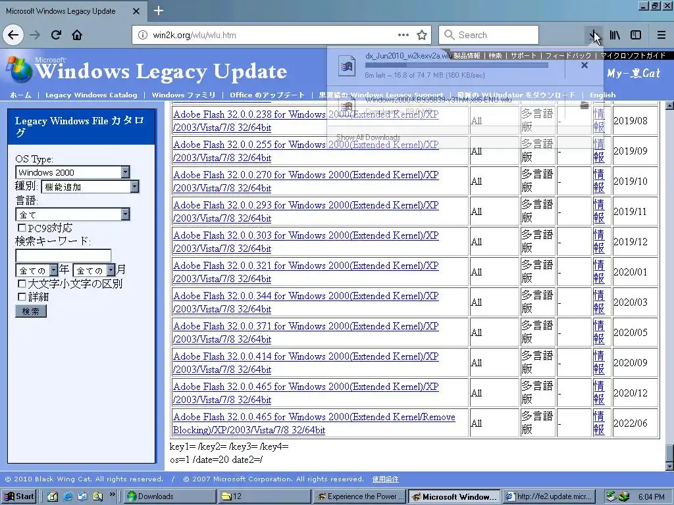
Task: Open Adobe Flash 32.0.0.414 link
Action: (x=305, y=362)
